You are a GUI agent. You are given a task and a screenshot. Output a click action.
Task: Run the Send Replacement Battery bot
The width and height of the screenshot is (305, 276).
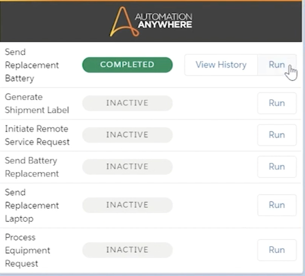277,65
